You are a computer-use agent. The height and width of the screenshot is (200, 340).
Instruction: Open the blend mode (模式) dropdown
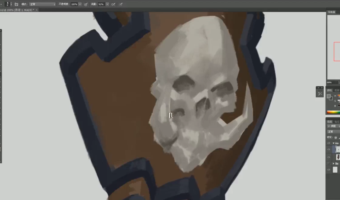pyautogui.click(x=42, y=4)
